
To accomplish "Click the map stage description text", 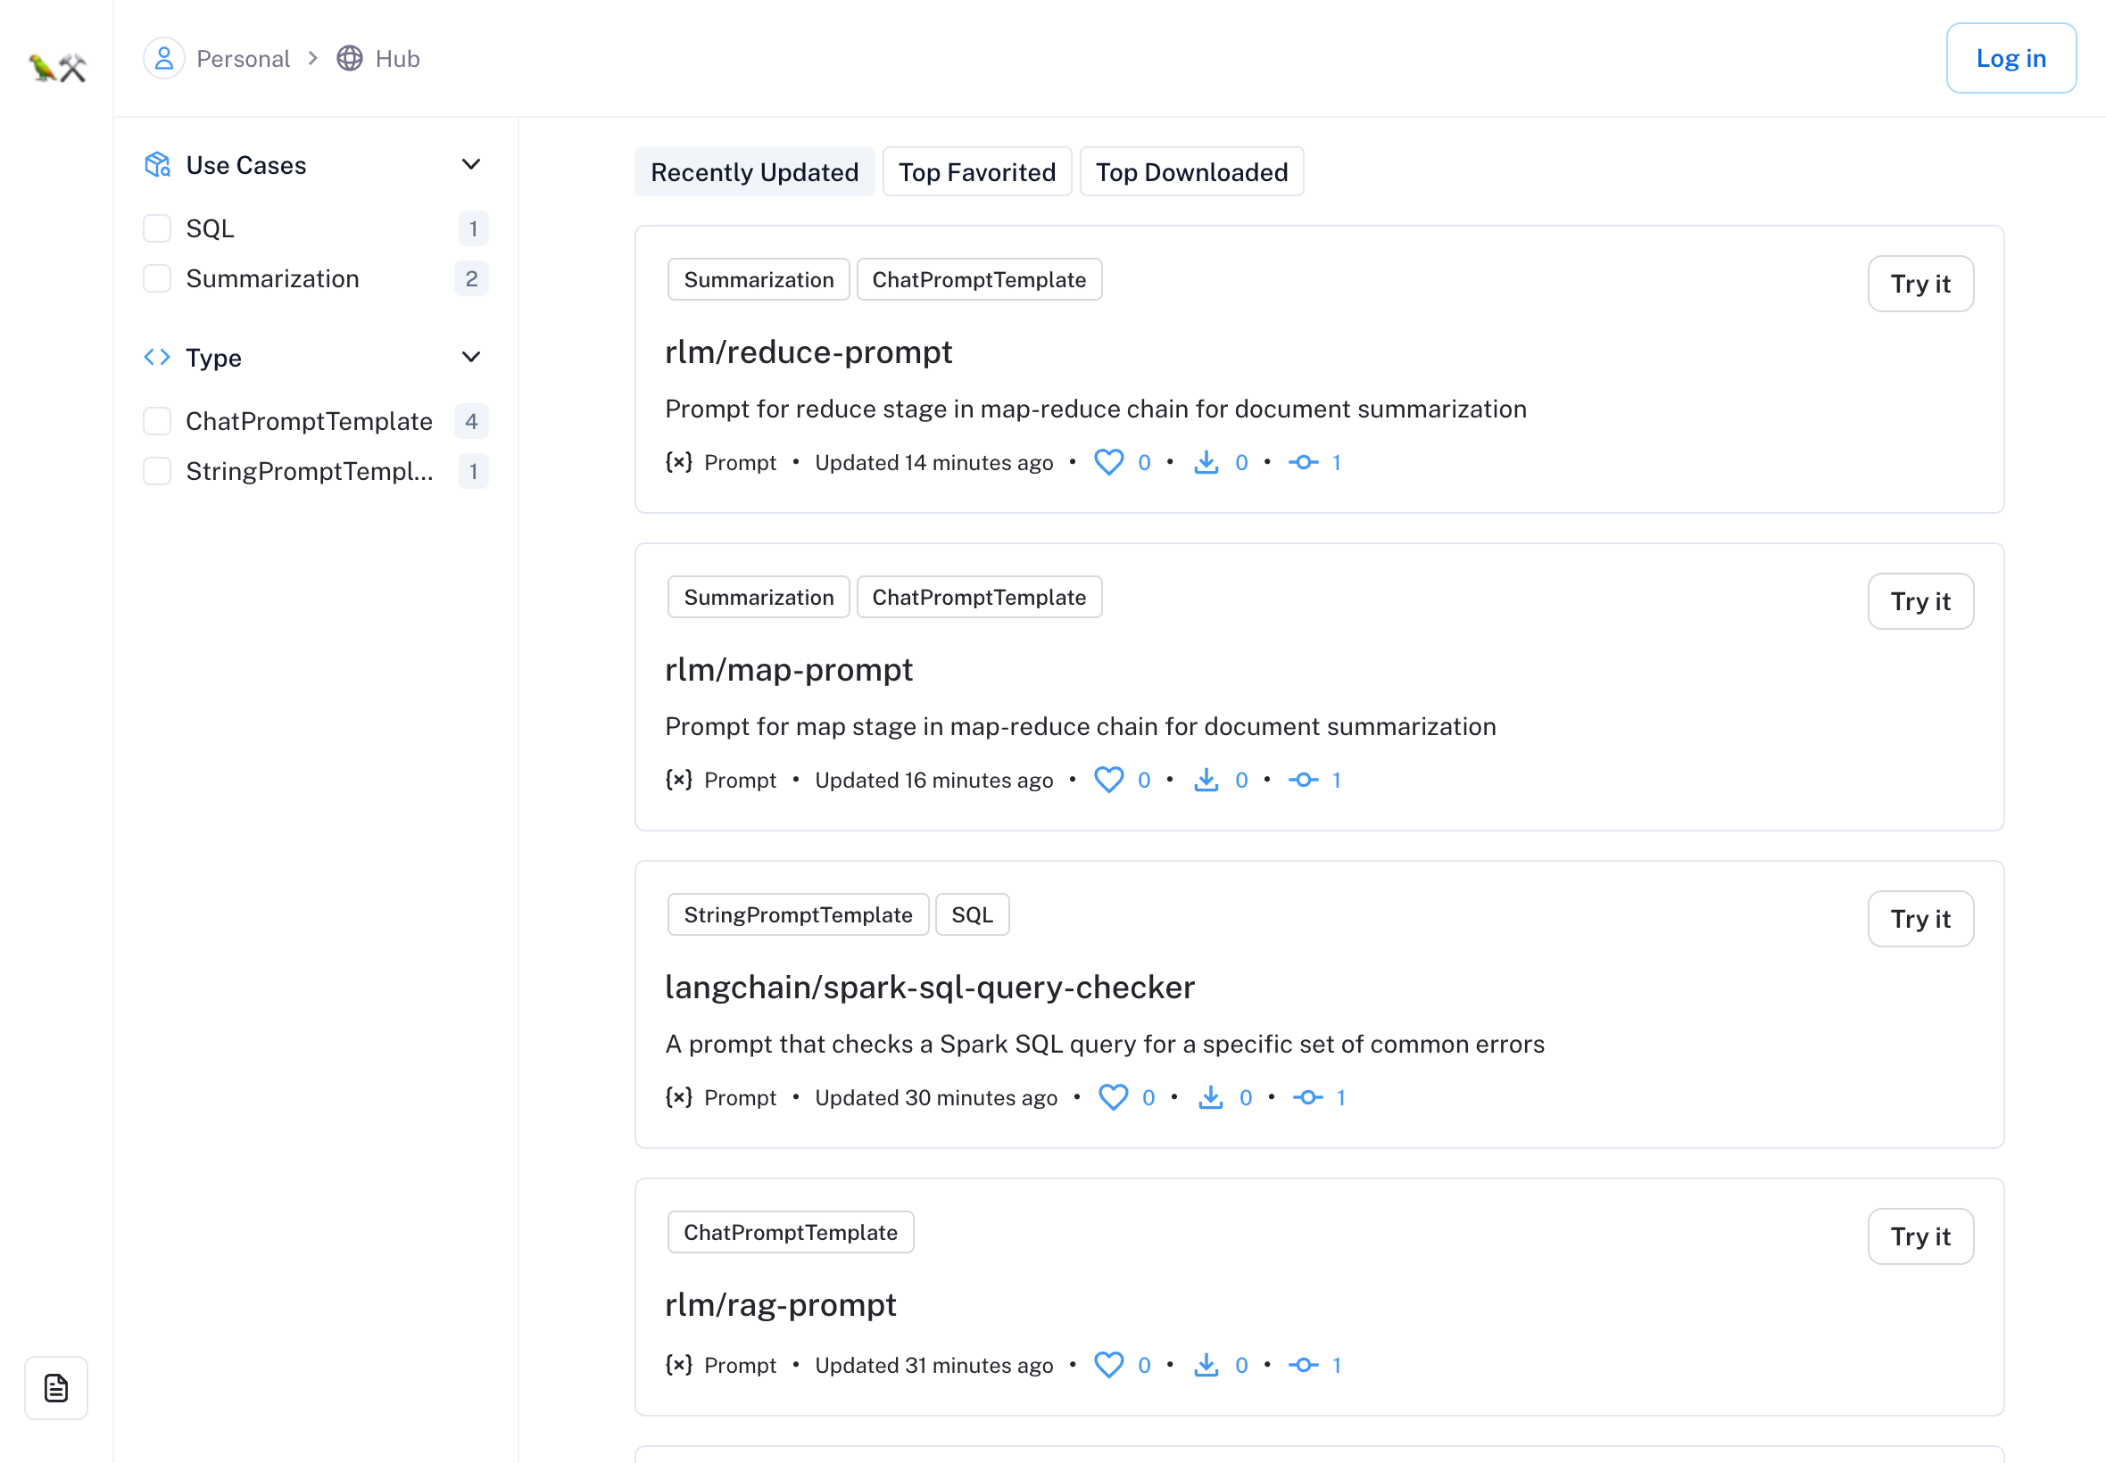I will [1080, 727].
